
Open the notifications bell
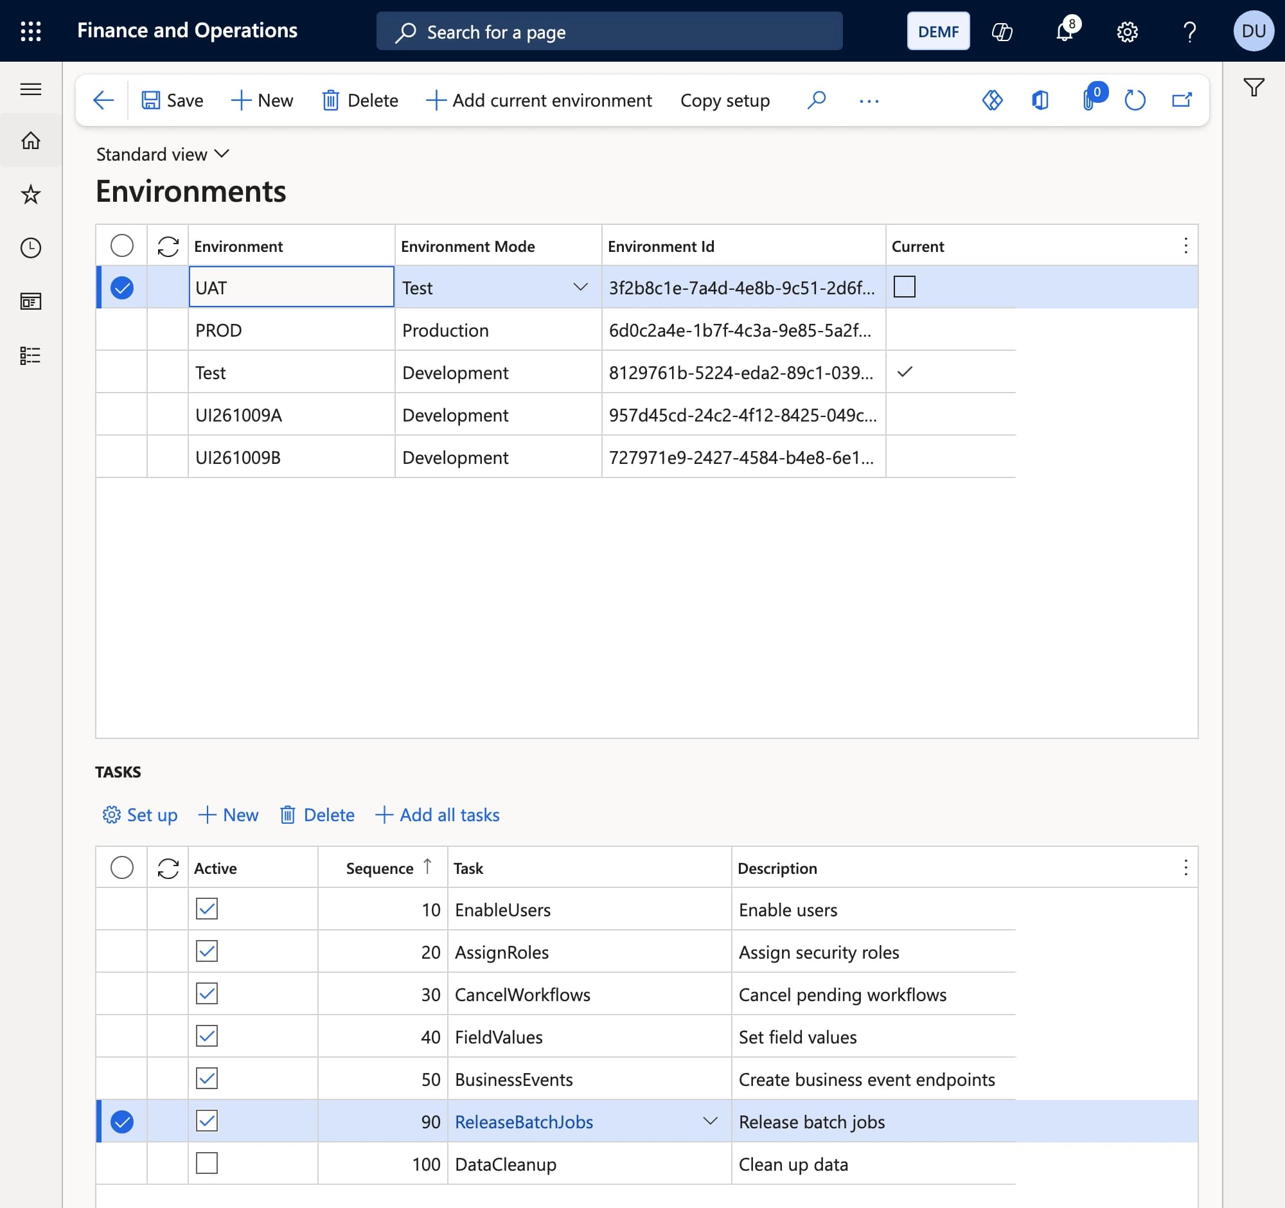pos(1065,31)
